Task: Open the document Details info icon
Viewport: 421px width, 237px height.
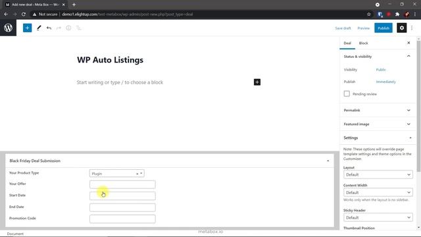Action: [x=68, y=28]
